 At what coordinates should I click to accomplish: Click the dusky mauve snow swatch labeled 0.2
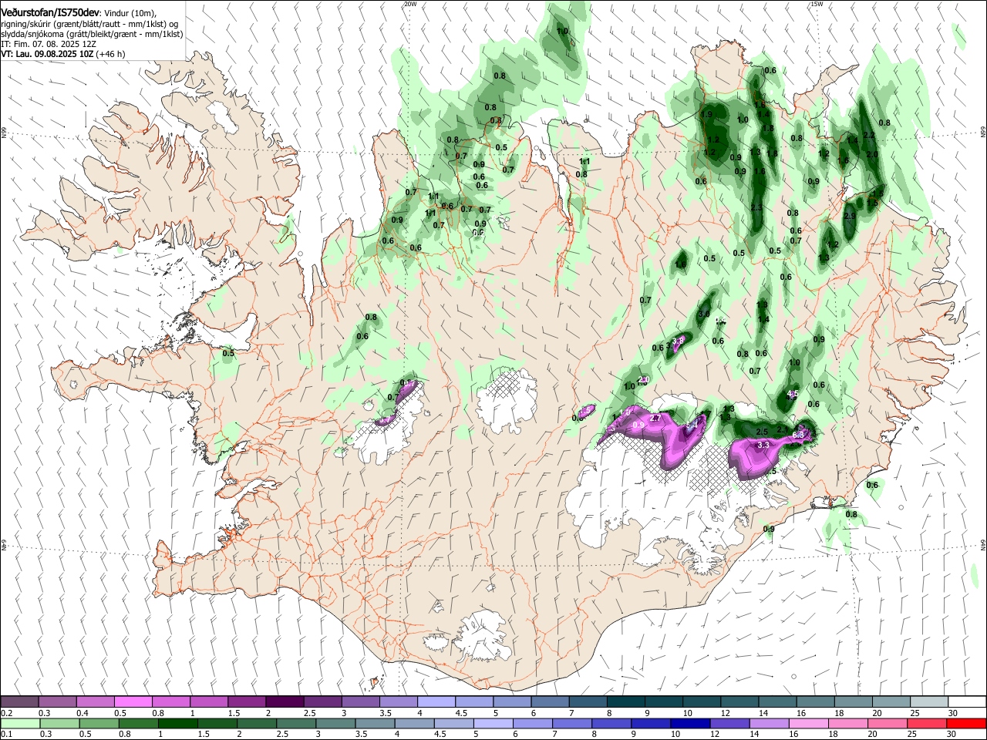point(19,701)
